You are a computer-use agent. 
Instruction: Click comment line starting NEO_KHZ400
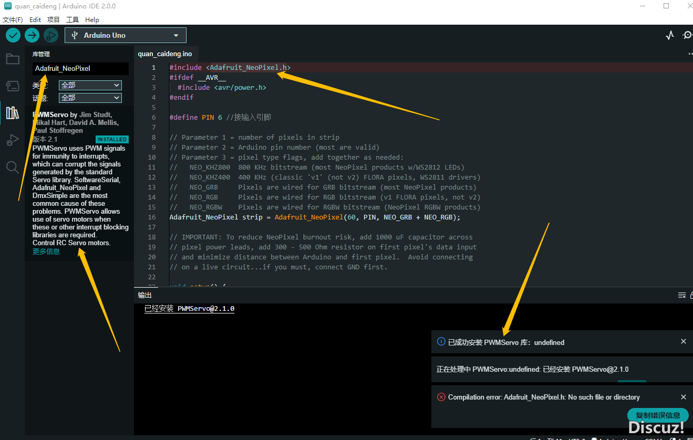(x=325, y=177)
